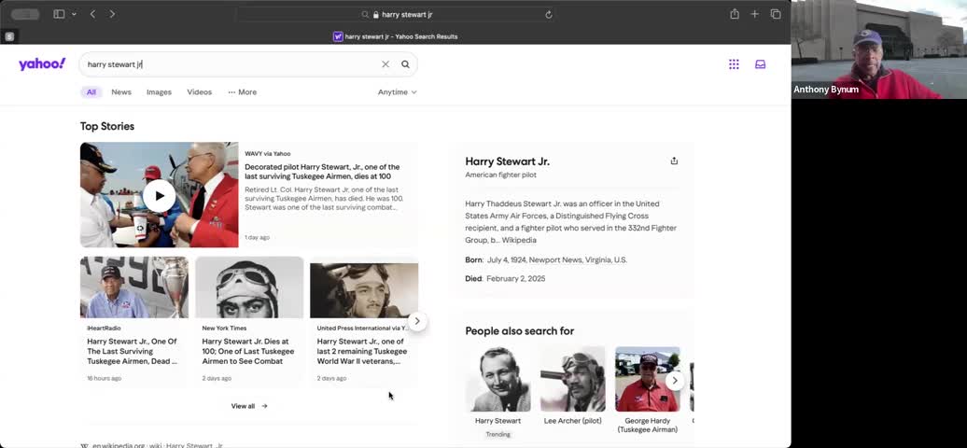This screenshot has height=448, width=967.
Task: Open the Anytime filter dropdown
Action: [x=398, y=92]
